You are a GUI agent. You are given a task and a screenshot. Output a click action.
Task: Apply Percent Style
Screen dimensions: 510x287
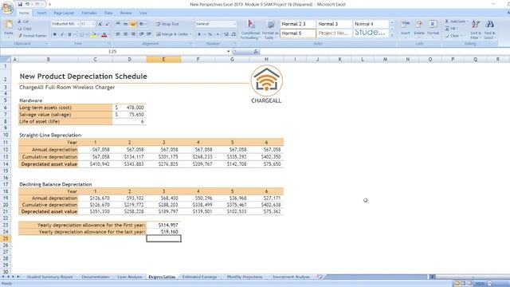[210, 34]
